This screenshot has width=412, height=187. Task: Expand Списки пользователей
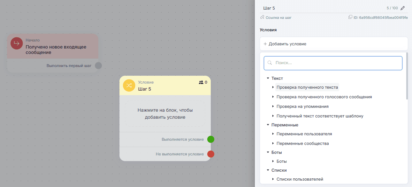pos(273,179)
